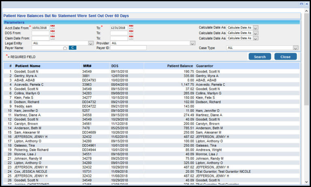Screen dimensions: 311x187
Task: Click into the Payer ID input field
Action: 128,48
